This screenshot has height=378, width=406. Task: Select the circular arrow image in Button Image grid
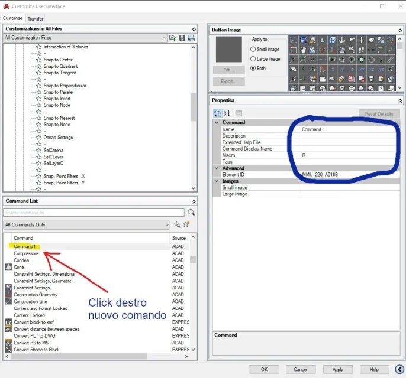[371, 60]
